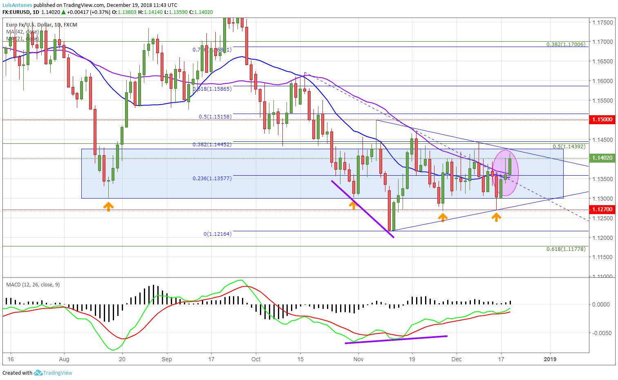This screenshot has width=618, height=380.
Task: Click the green up-triangle change indicator
Action: (x=63, y=12)
